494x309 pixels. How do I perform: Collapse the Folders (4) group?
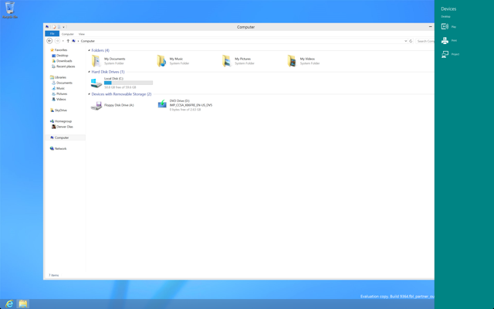tap(89, 50)
